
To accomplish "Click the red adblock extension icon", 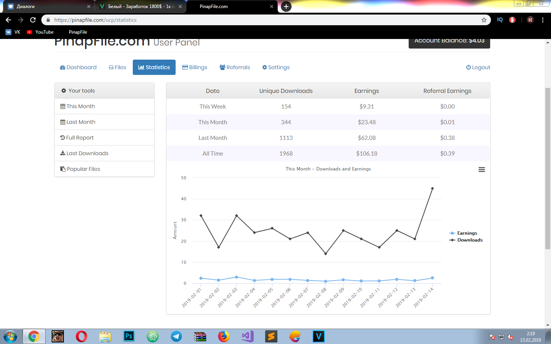I will click(512, 20).
